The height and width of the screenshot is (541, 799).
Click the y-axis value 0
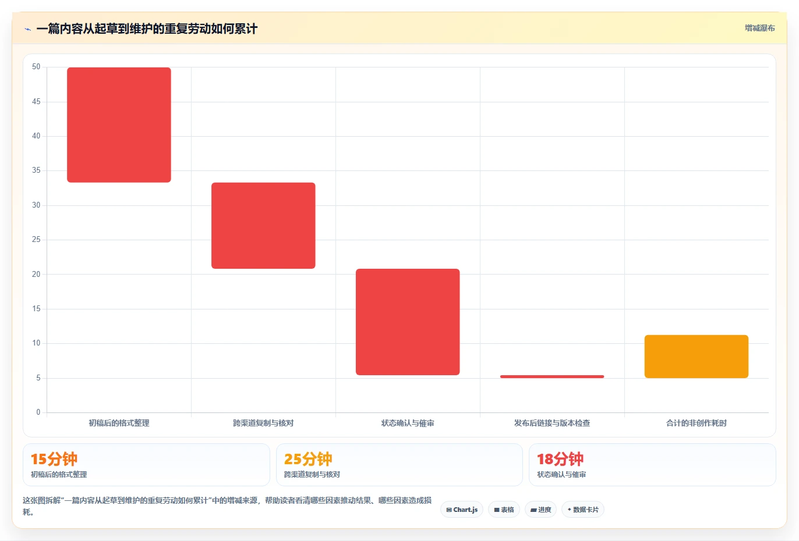(38, 412)
